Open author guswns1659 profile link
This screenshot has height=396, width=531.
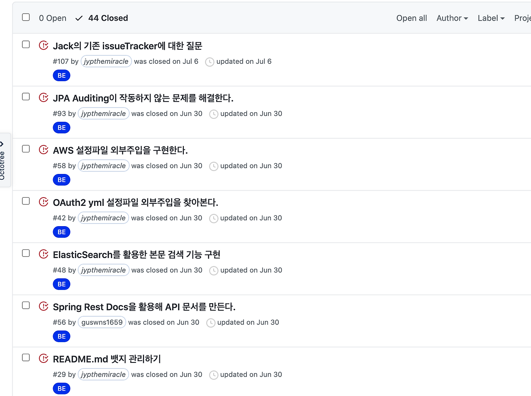tap(102, 322)
